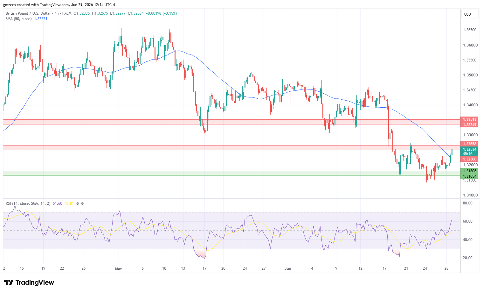
Task: Select the USD currency label
Action: 467,14
